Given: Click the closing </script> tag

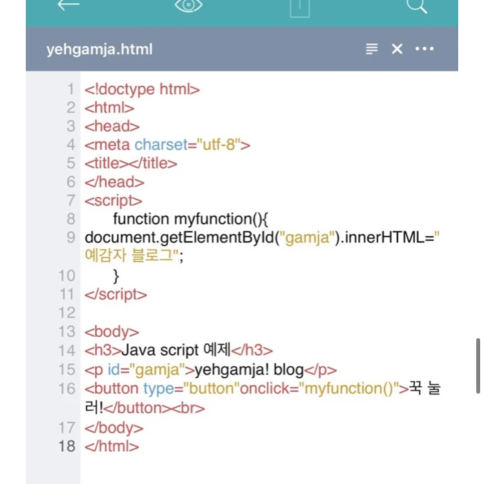Looking at the screenshot, I should click(116, 294).
